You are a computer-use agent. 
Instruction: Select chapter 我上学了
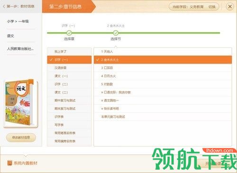pyautogui.click(x=69, y=52)
